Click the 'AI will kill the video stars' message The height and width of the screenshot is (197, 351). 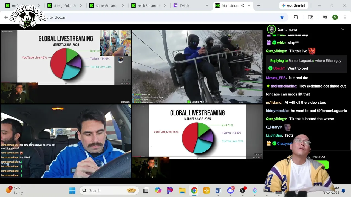305,103
